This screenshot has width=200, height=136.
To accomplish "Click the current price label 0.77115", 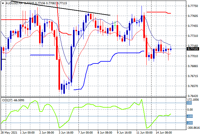I will coord(193,49).
